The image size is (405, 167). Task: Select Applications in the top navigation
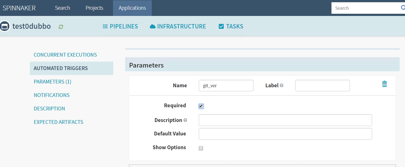132,8
